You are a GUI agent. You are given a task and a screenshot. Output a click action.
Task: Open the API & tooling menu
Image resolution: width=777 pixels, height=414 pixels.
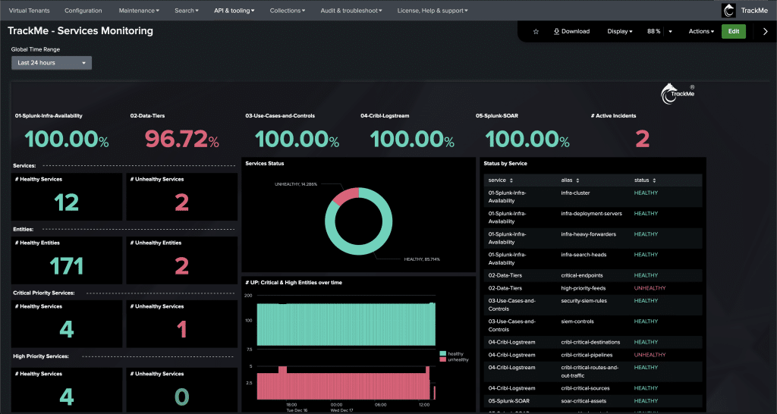point(234,11)
